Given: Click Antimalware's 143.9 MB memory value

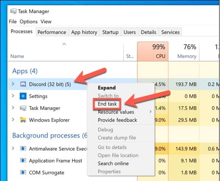Looking at the screenshot, I should click(x=186, y=149).
